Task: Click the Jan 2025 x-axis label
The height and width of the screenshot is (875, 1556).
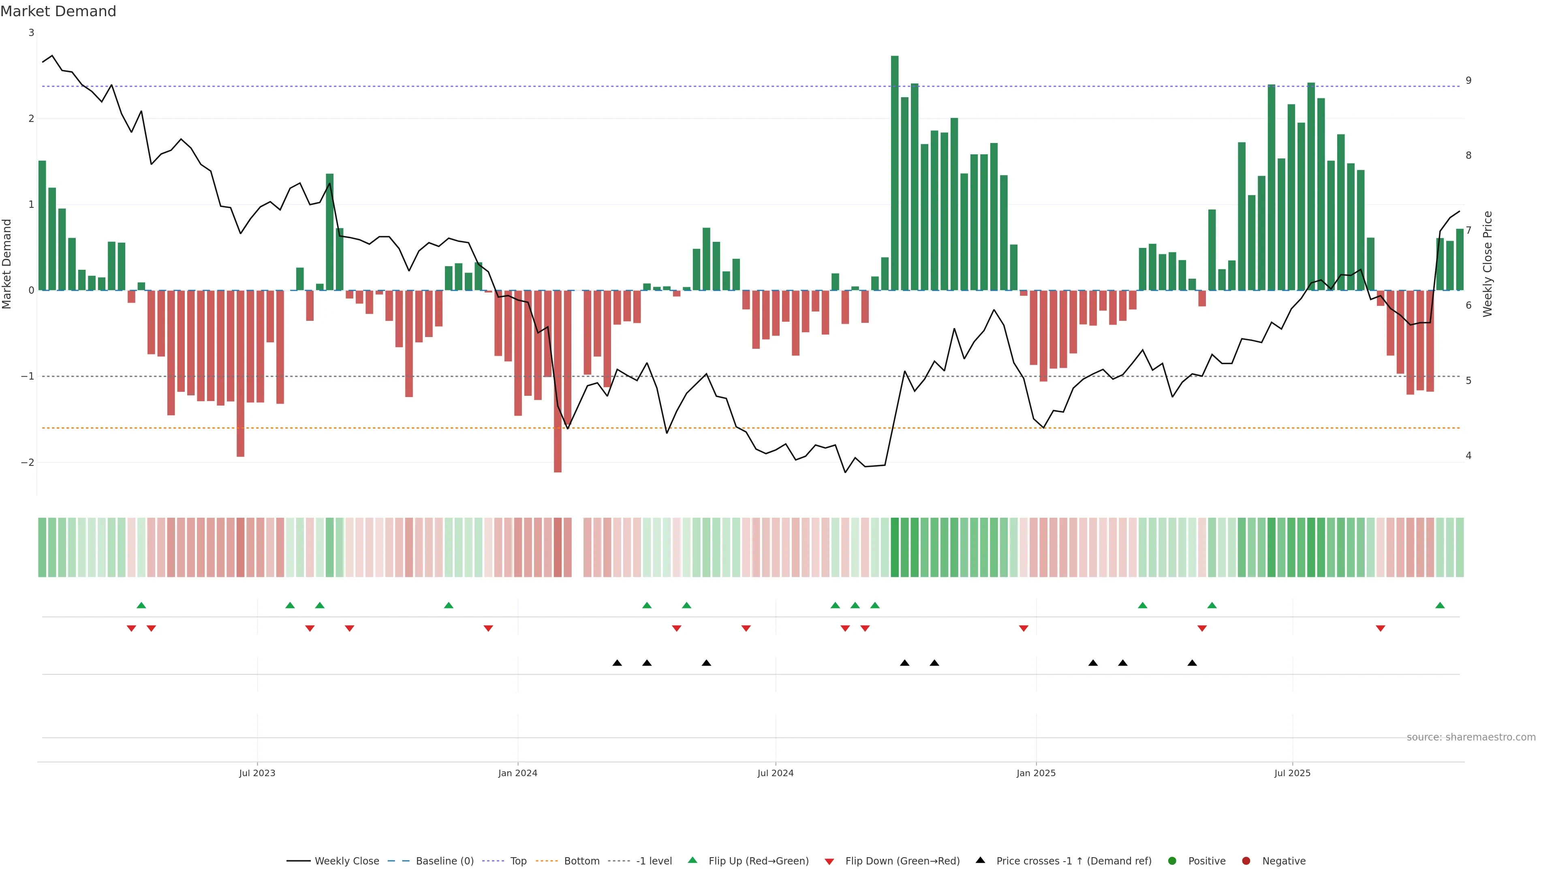Action: pyautogui.click(x=1036, y=773)
